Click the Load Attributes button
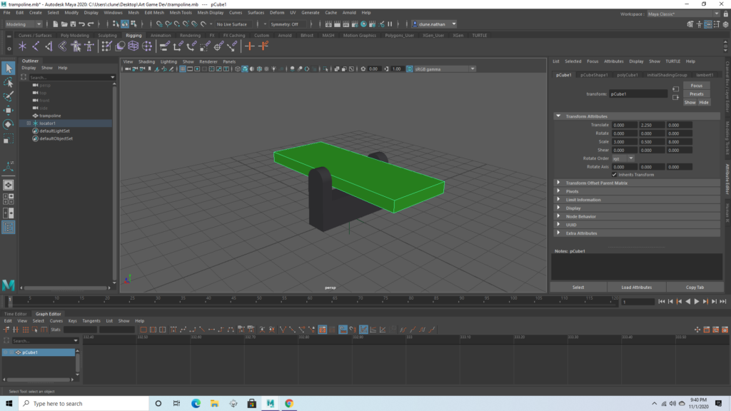The image size is (731, 411). tap(637, 287)
